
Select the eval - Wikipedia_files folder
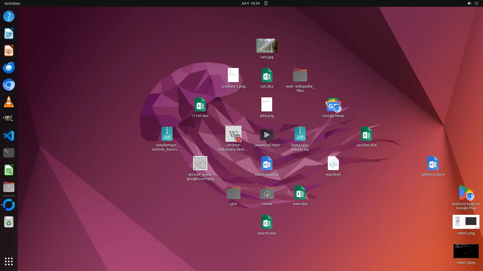300,75
